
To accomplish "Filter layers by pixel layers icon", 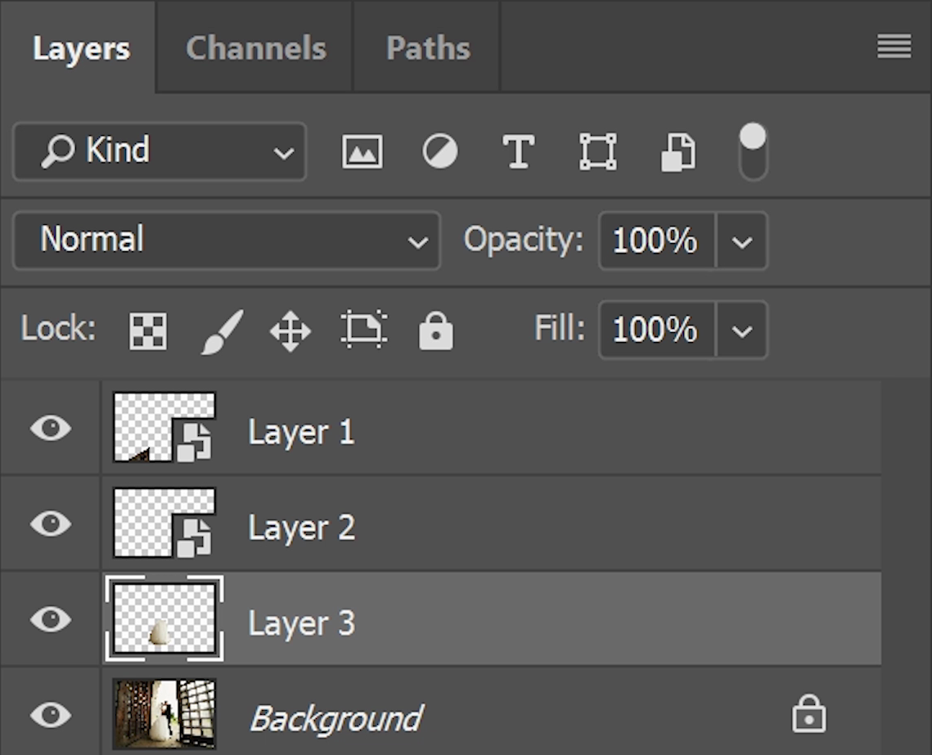I will (x=361, y=151).
